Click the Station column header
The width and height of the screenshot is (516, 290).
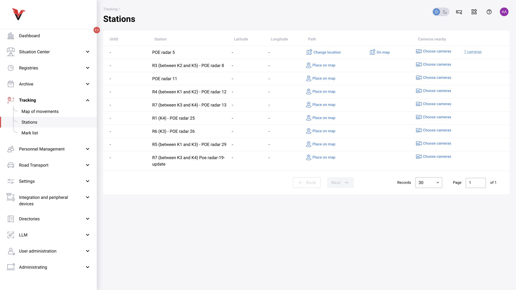click(160, 39)
